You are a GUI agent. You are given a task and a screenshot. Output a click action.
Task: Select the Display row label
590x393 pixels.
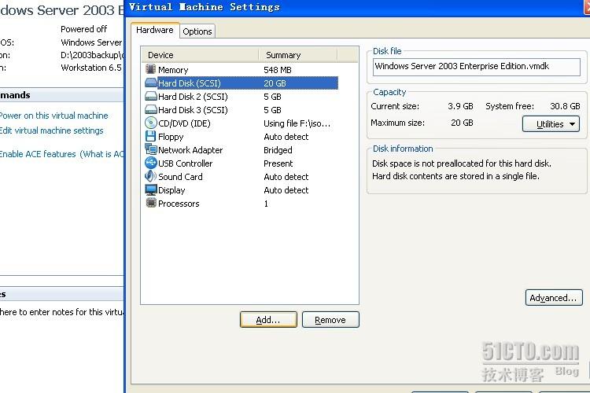[171, 190]
